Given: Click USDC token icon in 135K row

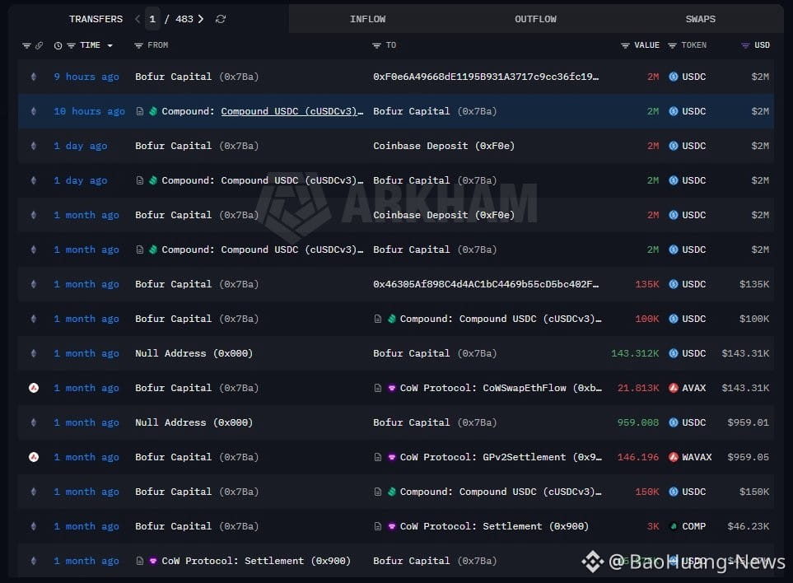Looking at the screenshot, I should click(673, 284).
